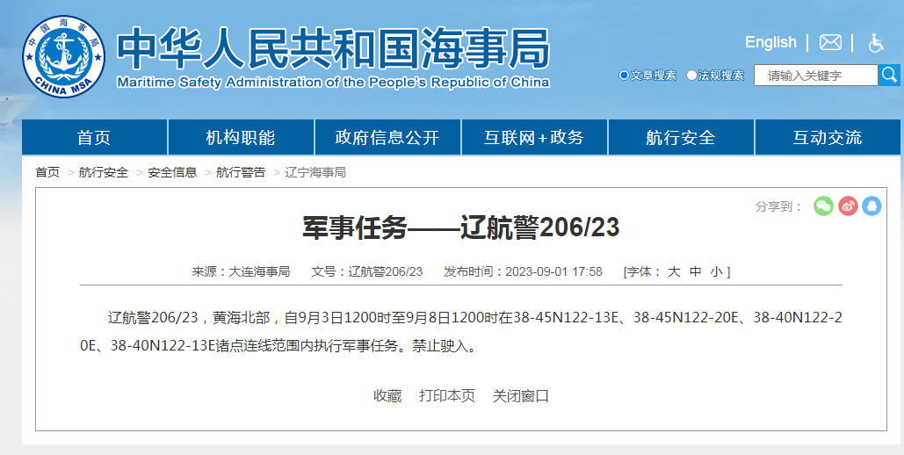
Task: Go to 安全信息 in the breadcrumb
Action: 172,172
